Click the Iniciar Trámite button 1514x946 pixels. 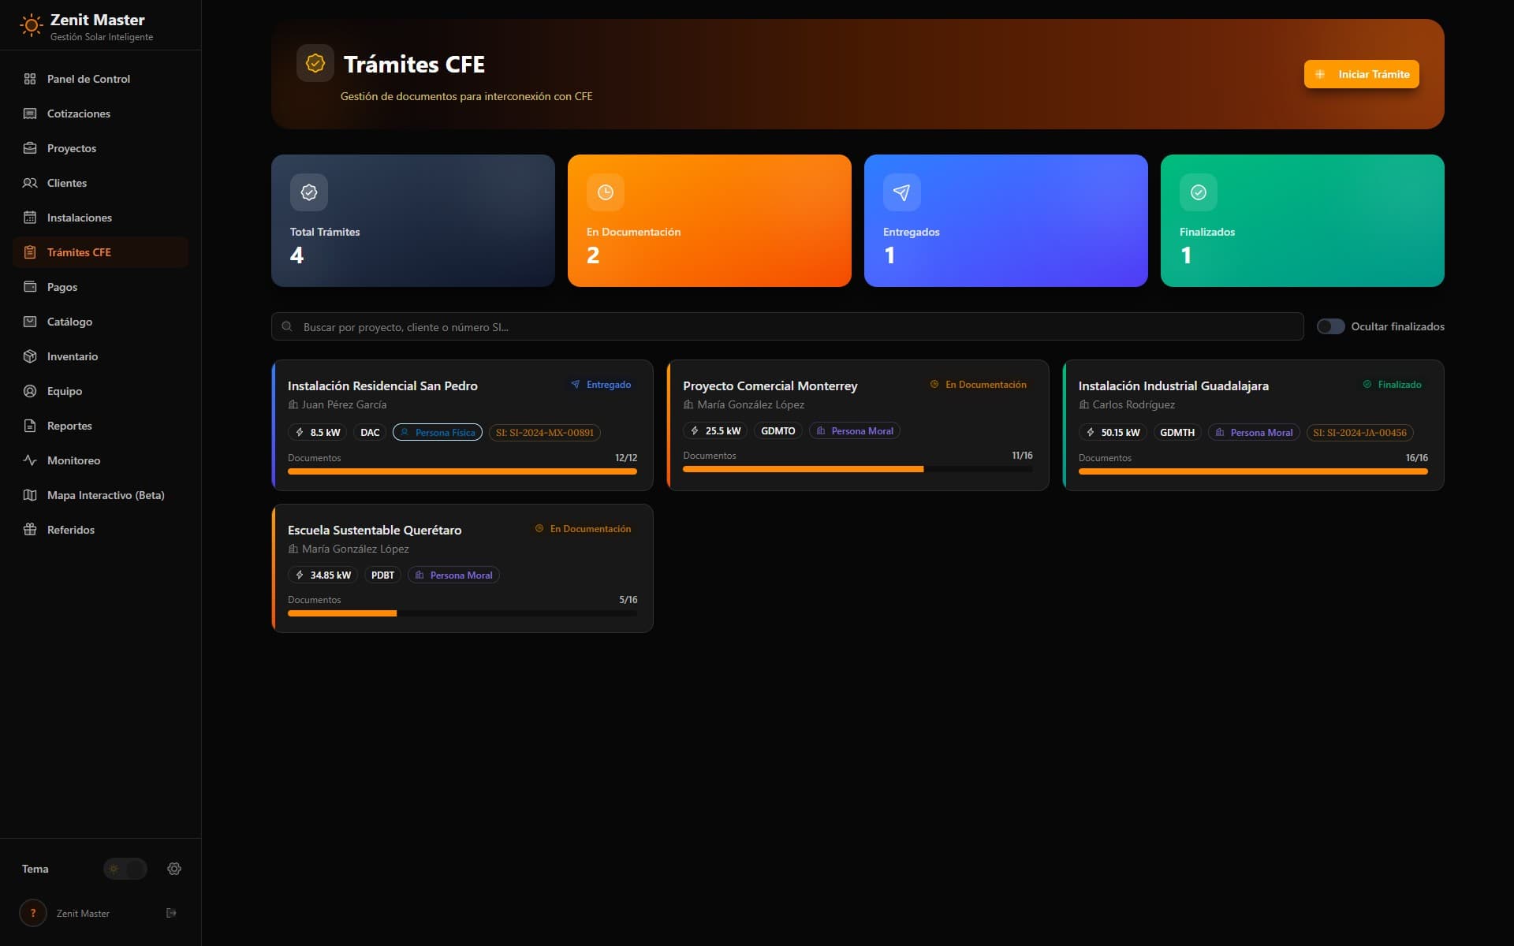(x=1362, y=74)
